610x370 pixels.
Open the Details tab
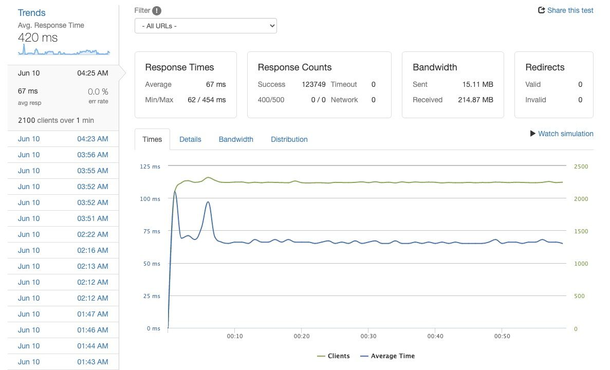190,139
